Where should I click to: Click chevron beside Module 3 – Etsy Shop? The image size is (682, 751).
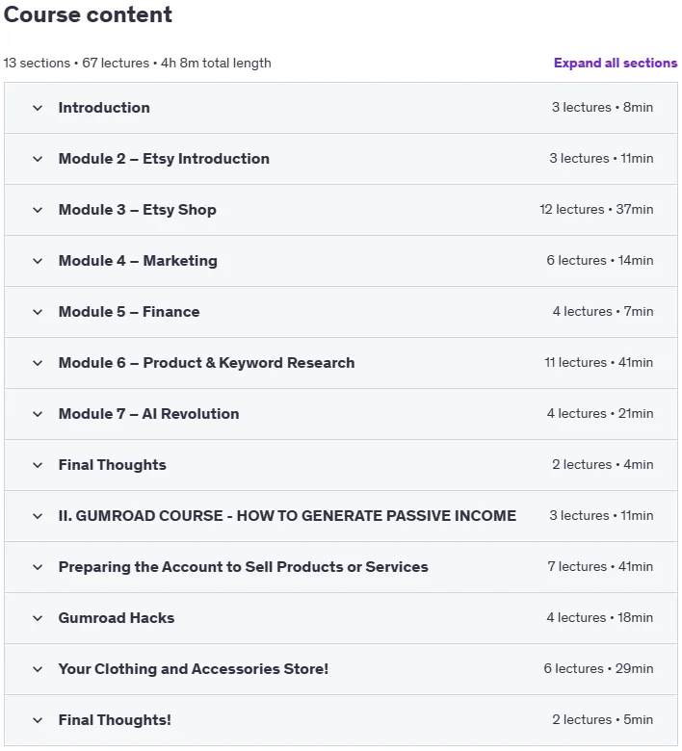[38, 210]
